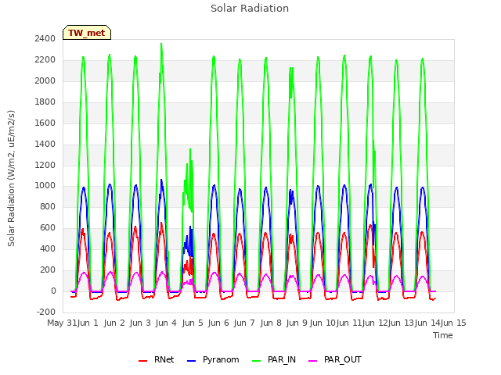Screen dimensions: 501x375
Task: Click the magenta PAR_OUT legend swatch
Action: pos(313,361)
